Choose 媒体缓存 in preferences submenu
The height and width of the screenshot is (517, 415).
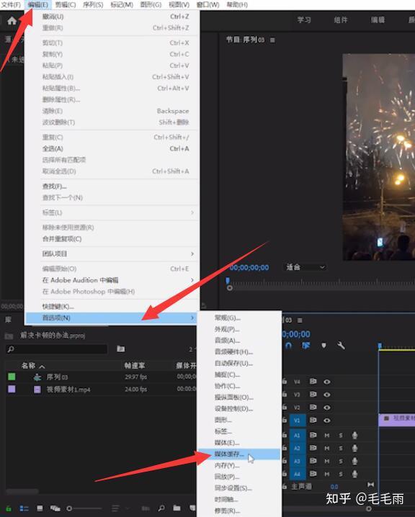pos(238,454)
